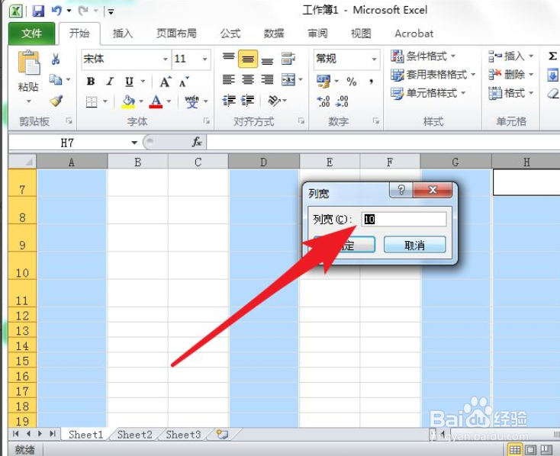The height and width of the screenshot is (456, 560).
Task: Open the 文件 File tab
Action: pos(31,34)
